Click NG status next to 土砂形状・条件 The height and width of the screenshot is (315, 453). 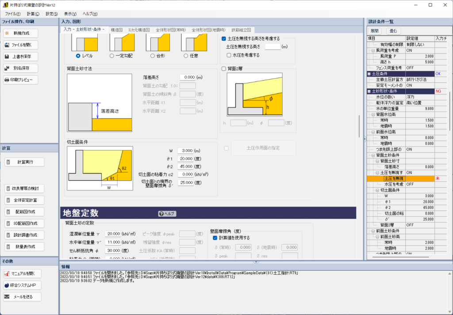438,91
